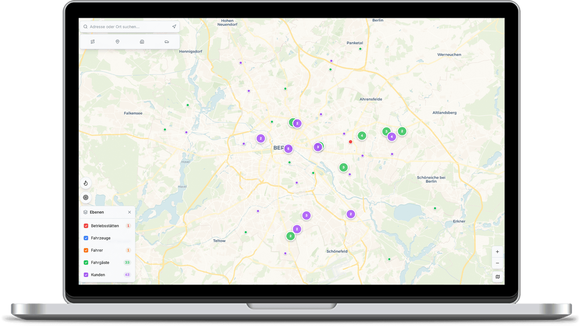Screen dimensions: 582x328
Task: Zoom in with the plus button
Action: 497,252
